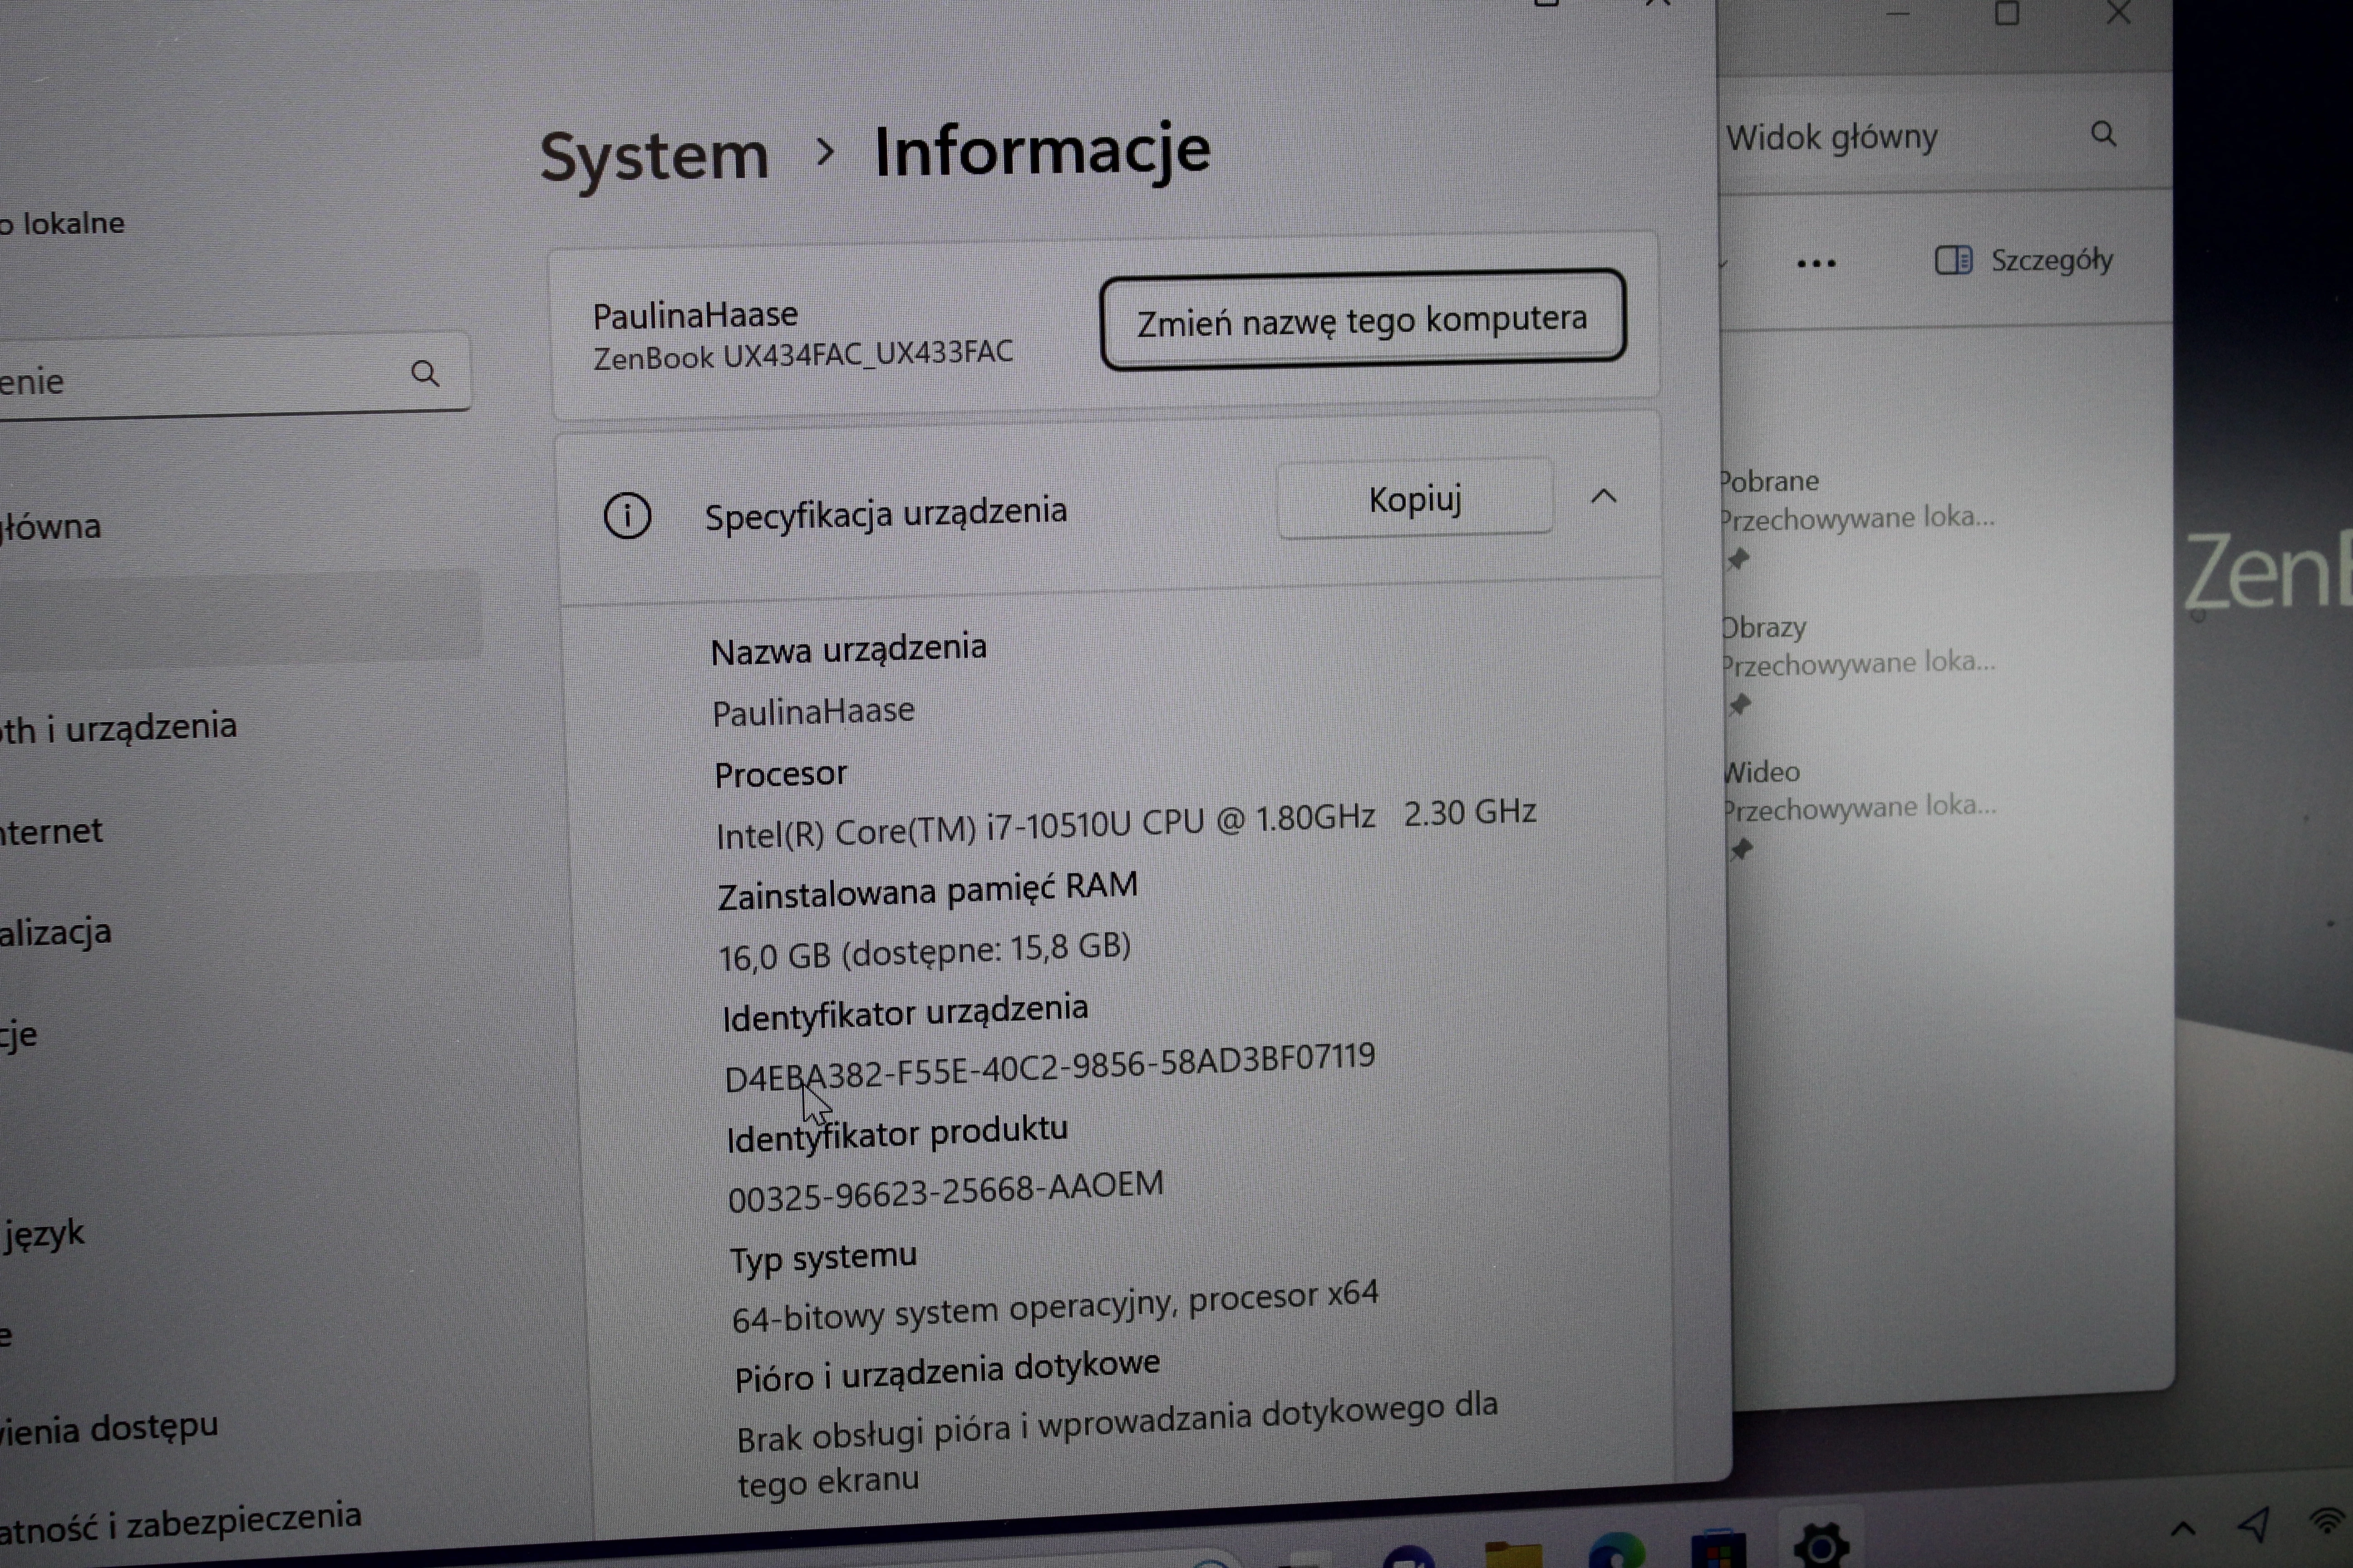This screenshot has width=2353, height=1568.
Task: Go back to System in the breadcrumb
Action: [x=654, y=158]
